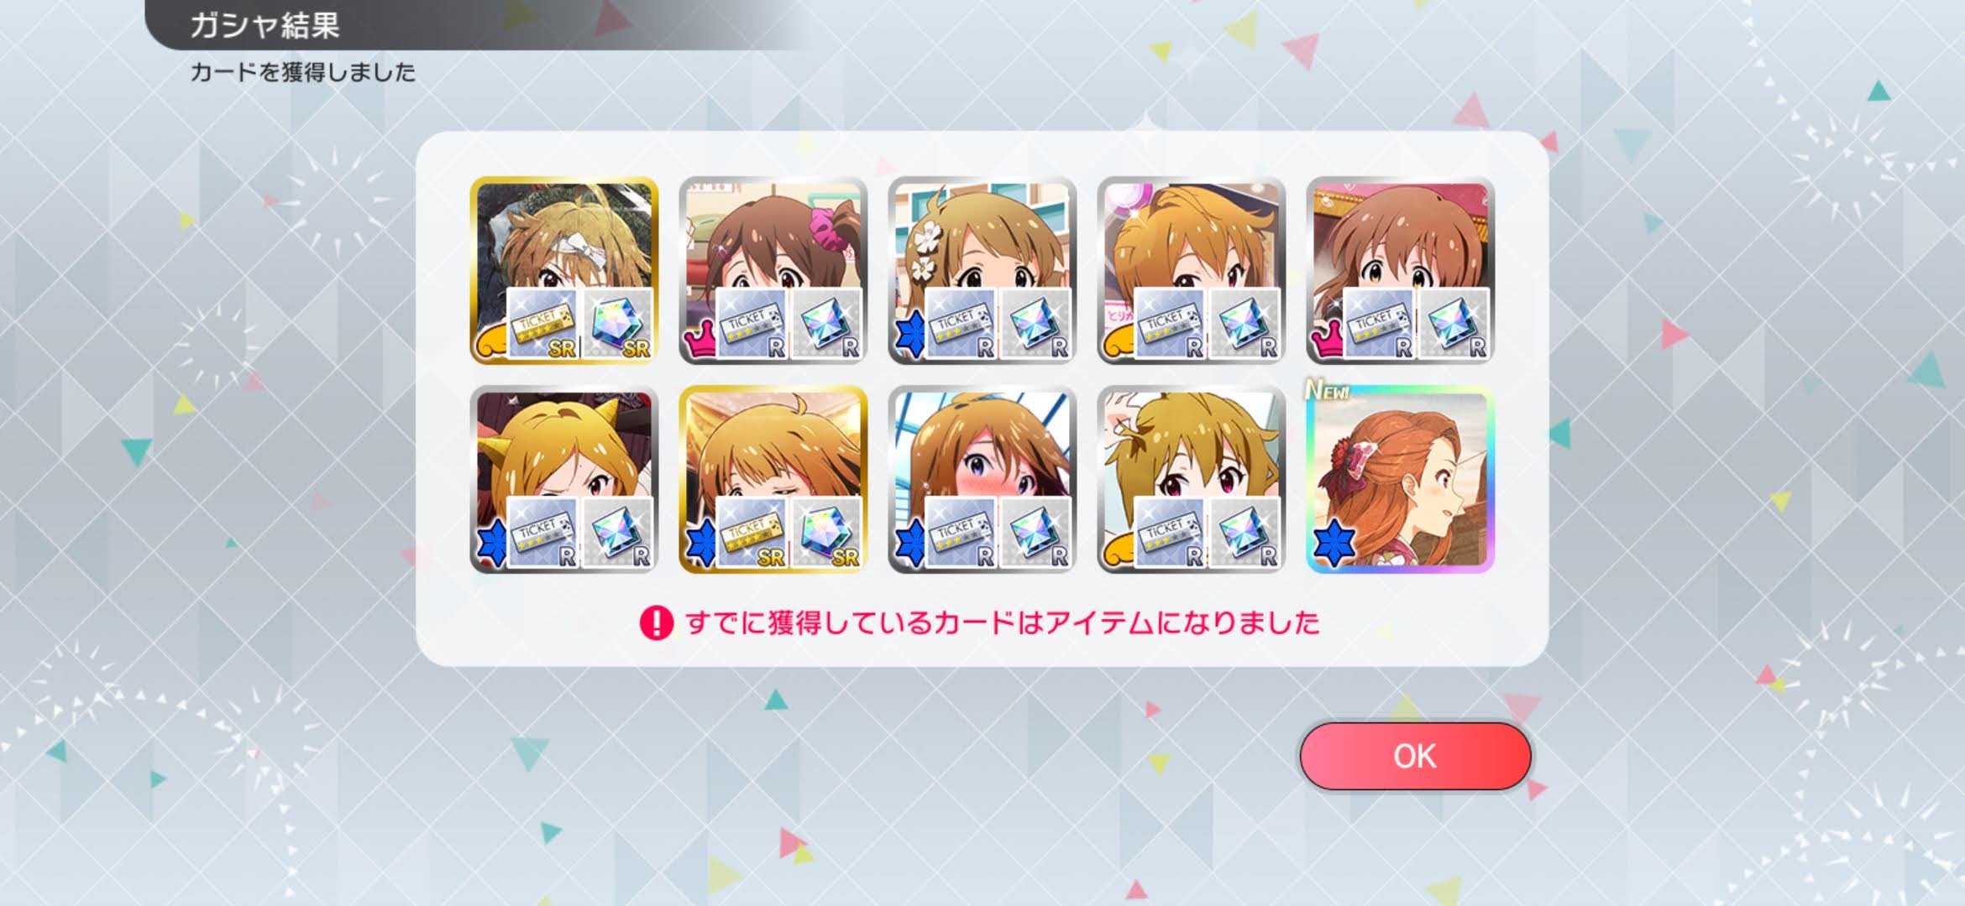
Task: Select the gold-framed winking girl SR card
Action: (x=773, y=480)
